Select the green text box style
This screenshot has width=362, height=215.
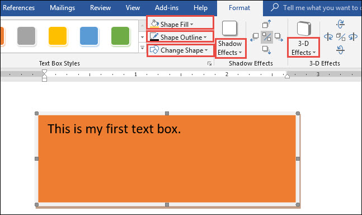point(120,36)
